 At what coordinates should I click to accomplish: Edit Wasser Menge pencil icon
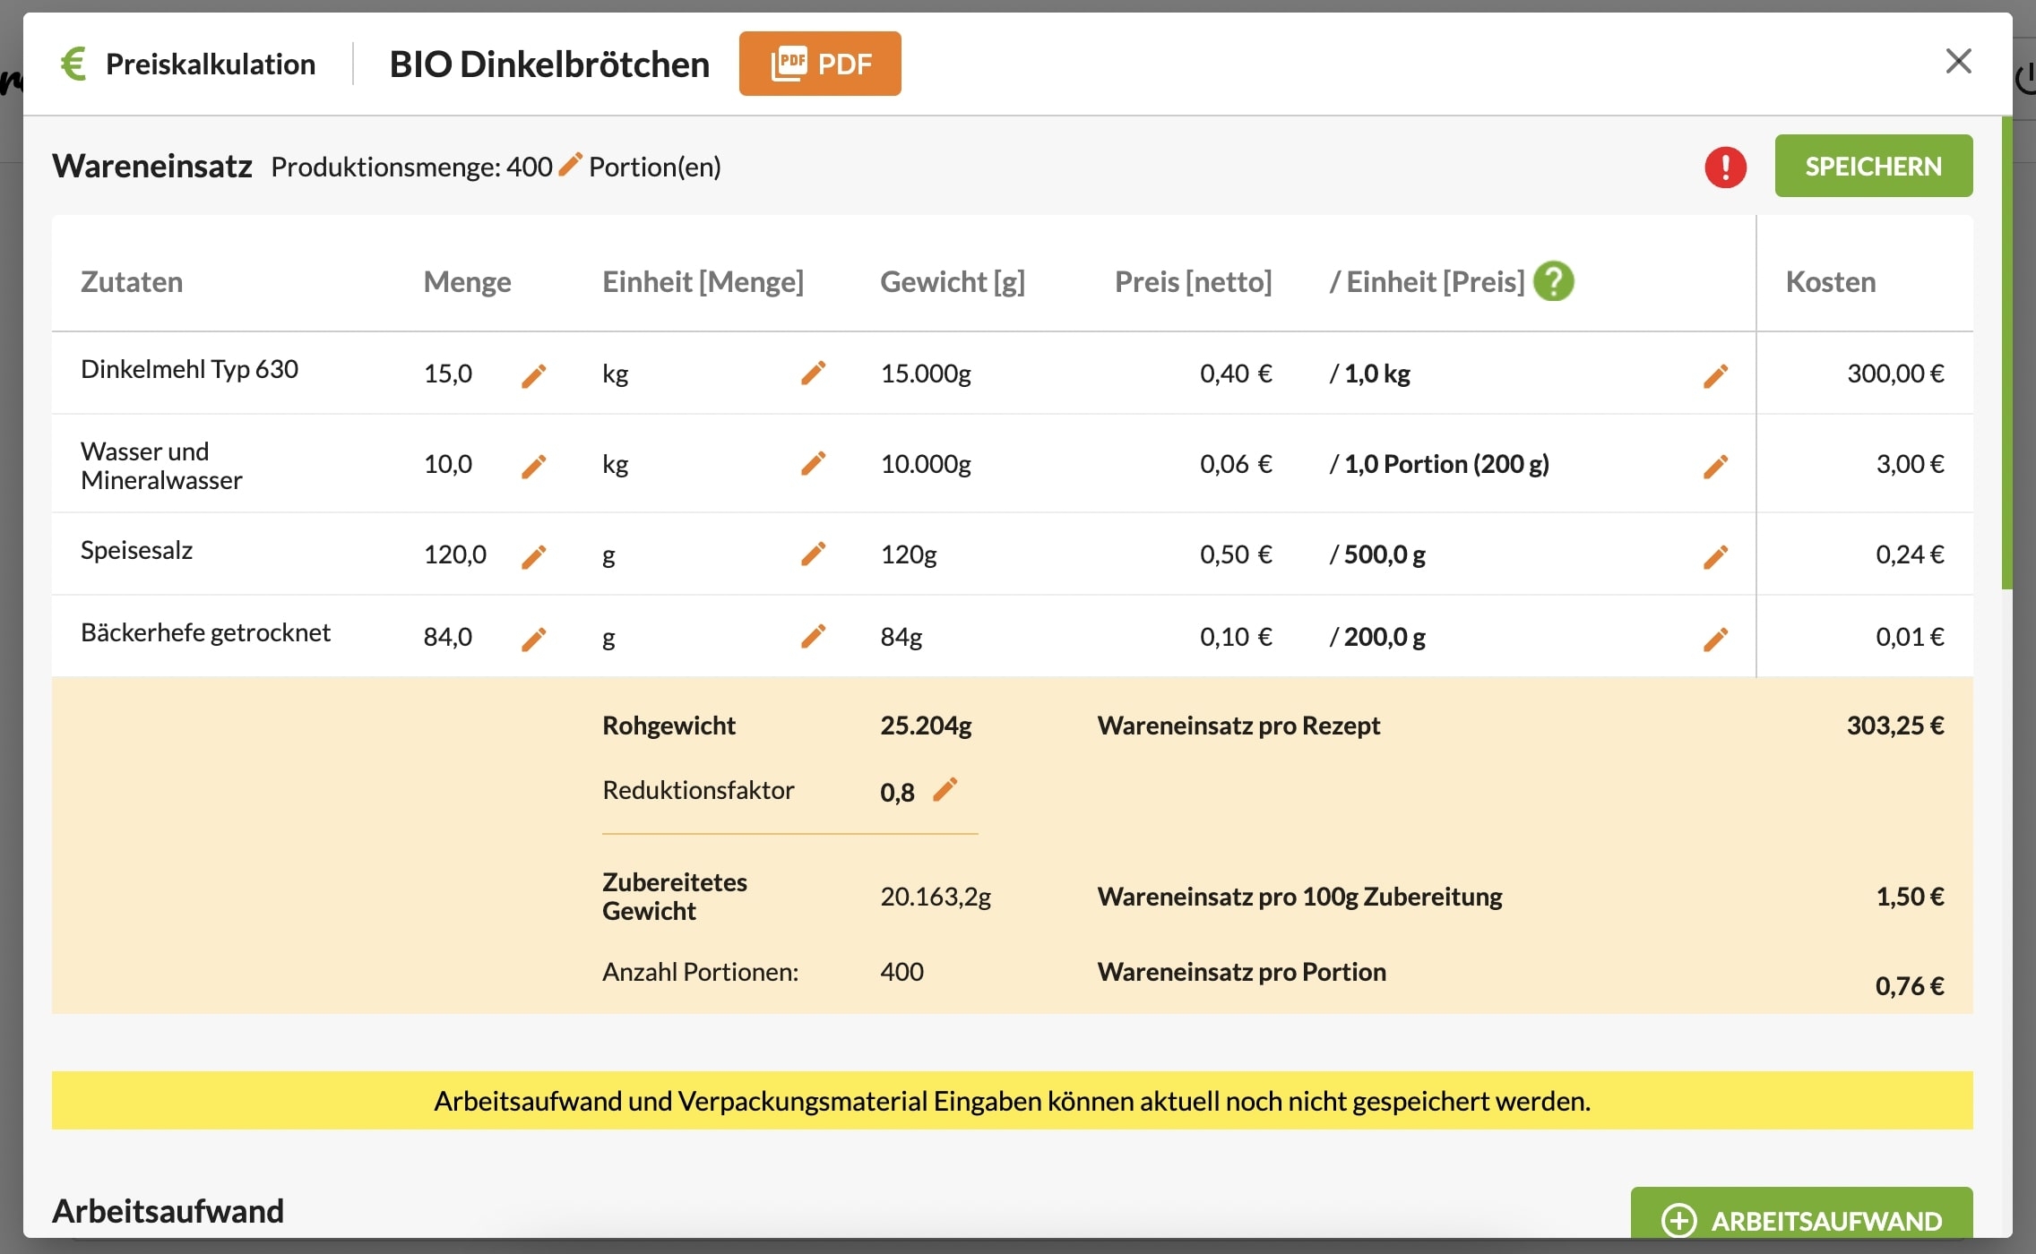coord(533,466)
